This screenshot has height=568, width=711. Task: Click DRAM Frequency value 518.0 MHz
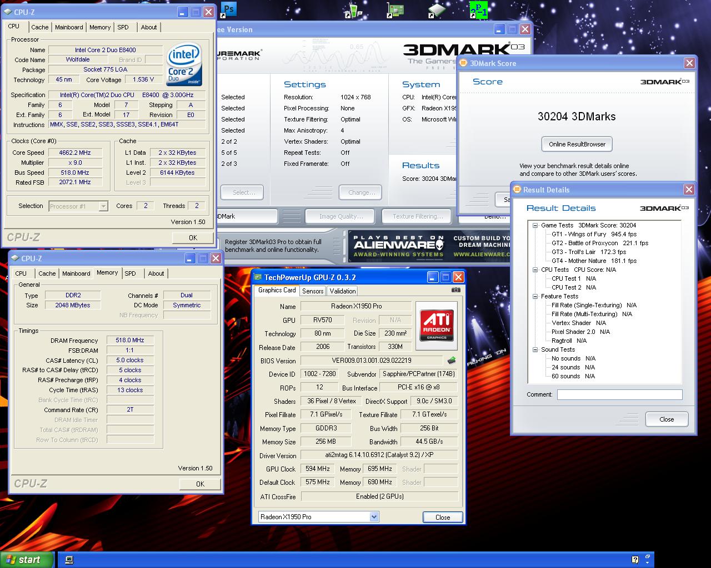pos(130,341)
